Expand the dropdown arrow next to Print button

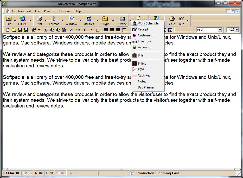coord(46,21)
